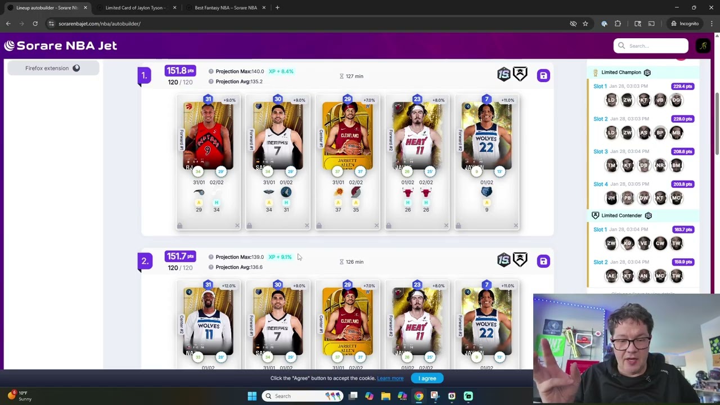Remove Memphis #7 card from lineup 1
This screenshot has width=720, height=405.
click(x=307, y=226)
